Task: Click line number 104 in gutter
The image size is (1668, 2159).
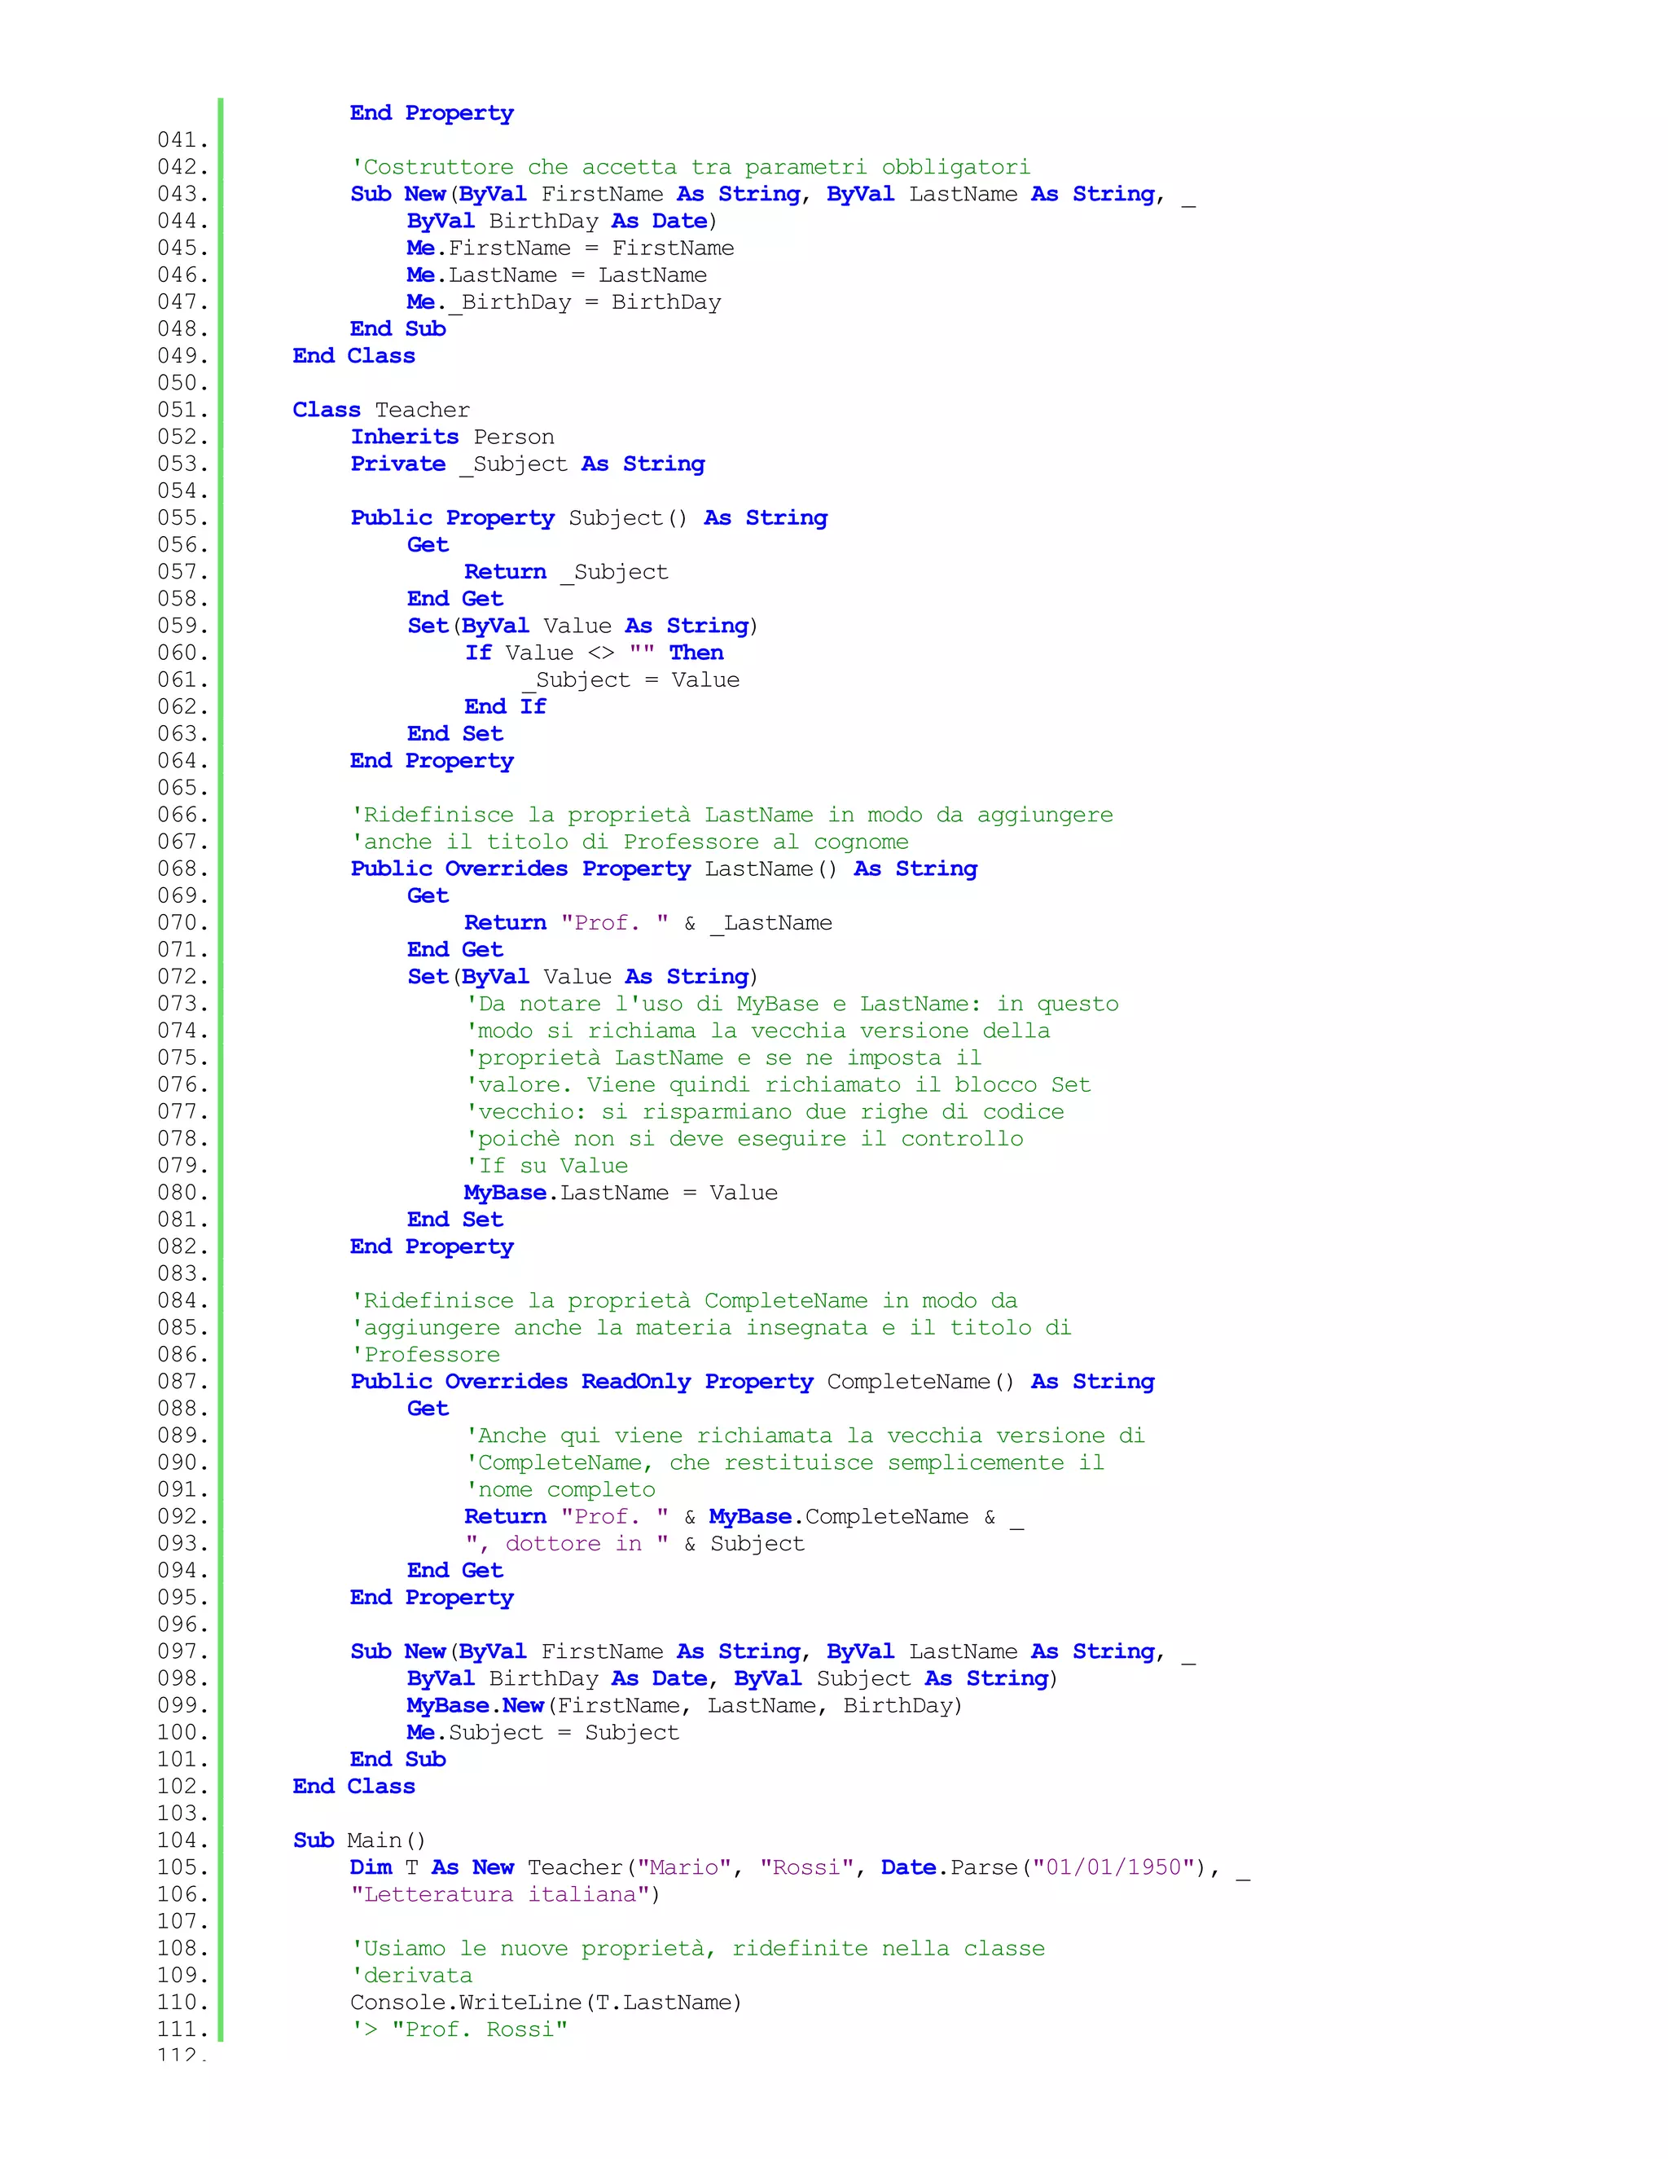Action: coord(182,1840)
